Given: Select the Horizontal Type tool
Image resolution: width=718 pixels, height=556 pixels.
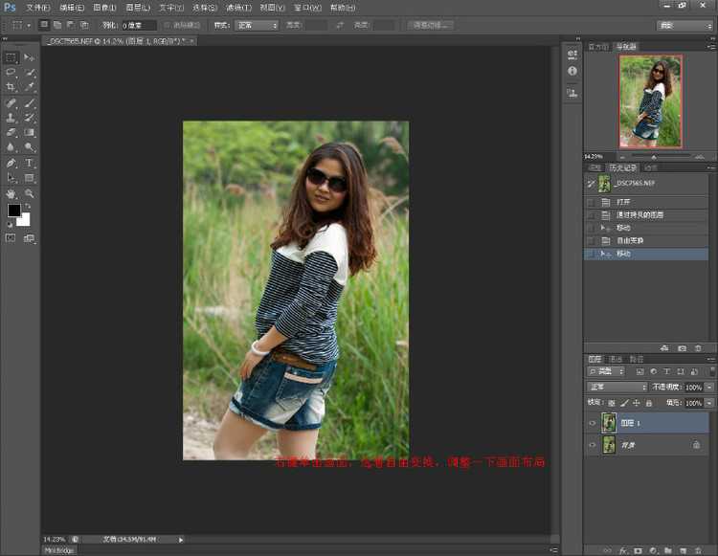Looking at the screenshot, I should pos(30,163).
